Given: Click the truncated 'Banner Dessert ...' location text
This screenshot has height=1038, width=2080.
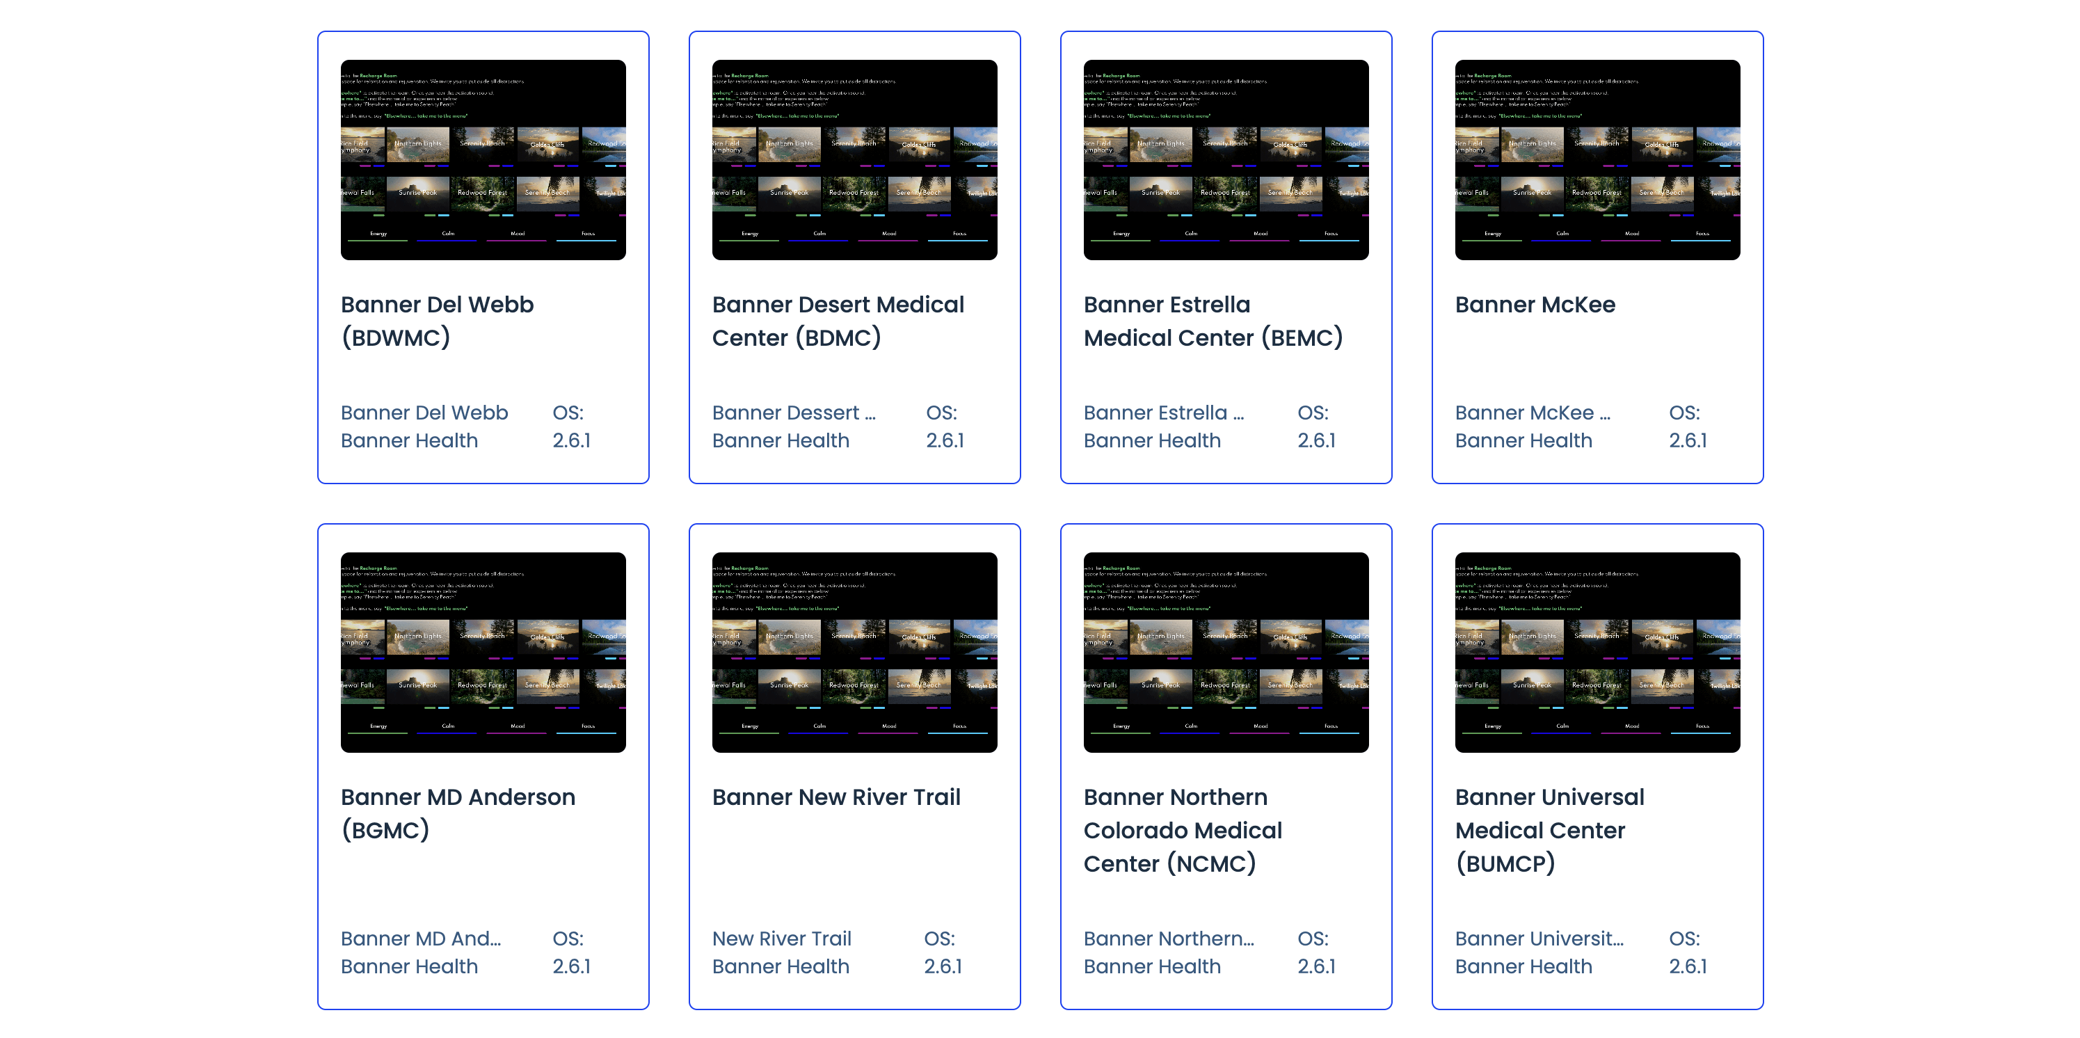Looking at the screenshot, I should click(794, 413).
